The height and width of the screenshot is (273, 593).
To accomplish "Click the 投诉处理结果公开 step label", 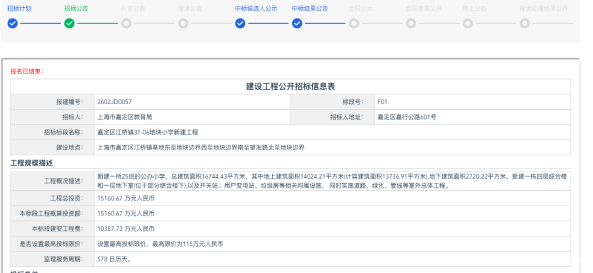I will (543, 9).
